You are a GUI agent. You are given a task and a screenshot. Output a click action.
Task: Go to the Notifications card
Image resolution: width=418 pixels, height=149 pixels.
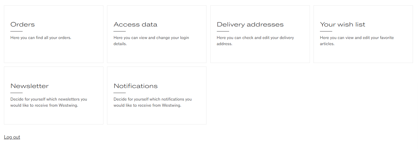157,96
